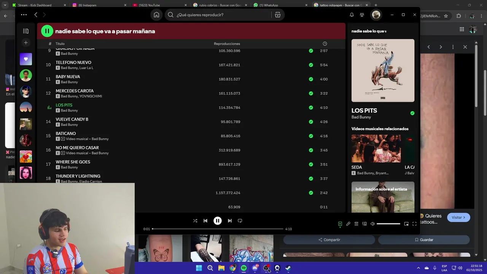Screen dimensions: 487x274
Task: Pause the album from the green header button
Action: 47,31
